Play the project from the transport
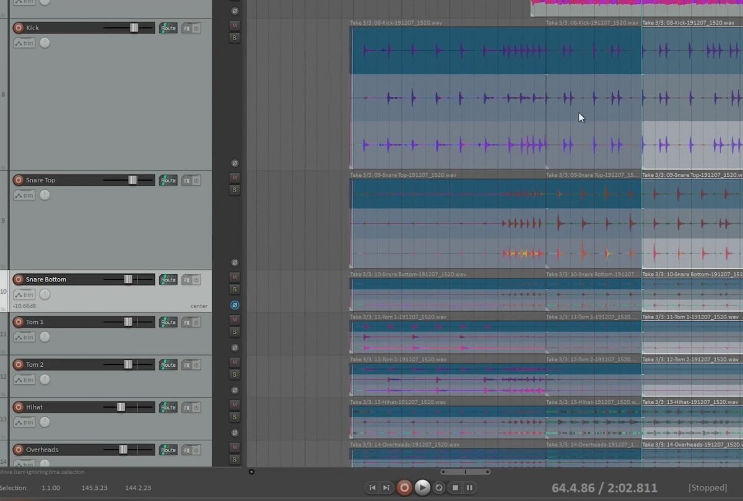This screenshot has height=501, width=743. [422, 487]
